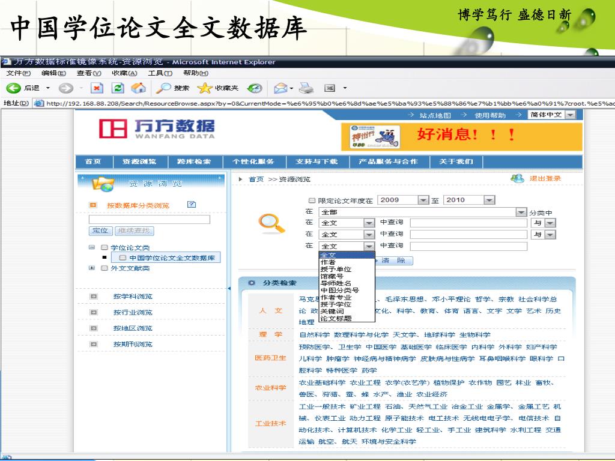Click the users icon beside 退出登录
Image resolution: width=615 pixels, height=461 pixels.
[x=517, y=179]
